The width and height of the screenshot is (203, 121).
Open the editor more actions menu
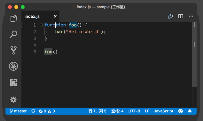[x=191, y=16]
